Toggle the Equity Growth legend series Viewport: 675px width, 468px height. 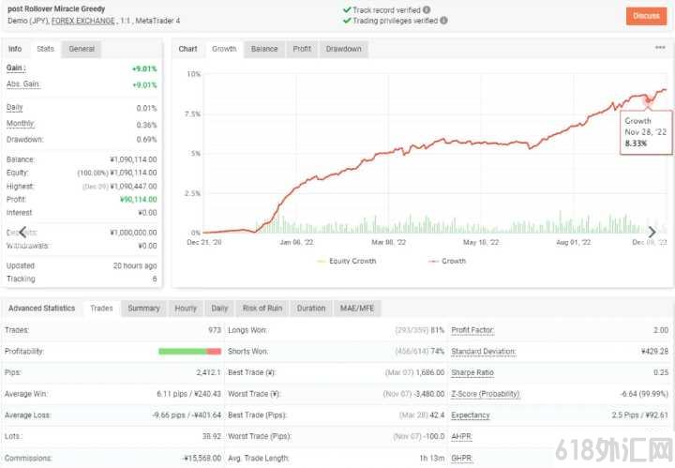point(347,261)
